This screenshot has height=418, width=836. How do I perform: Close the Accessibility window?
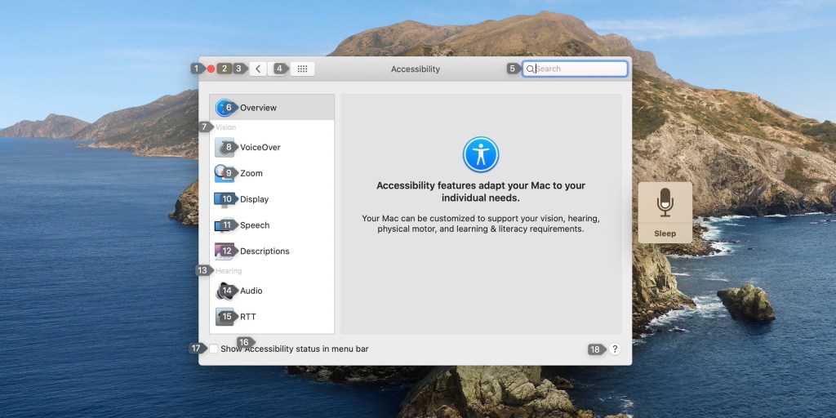211,69
